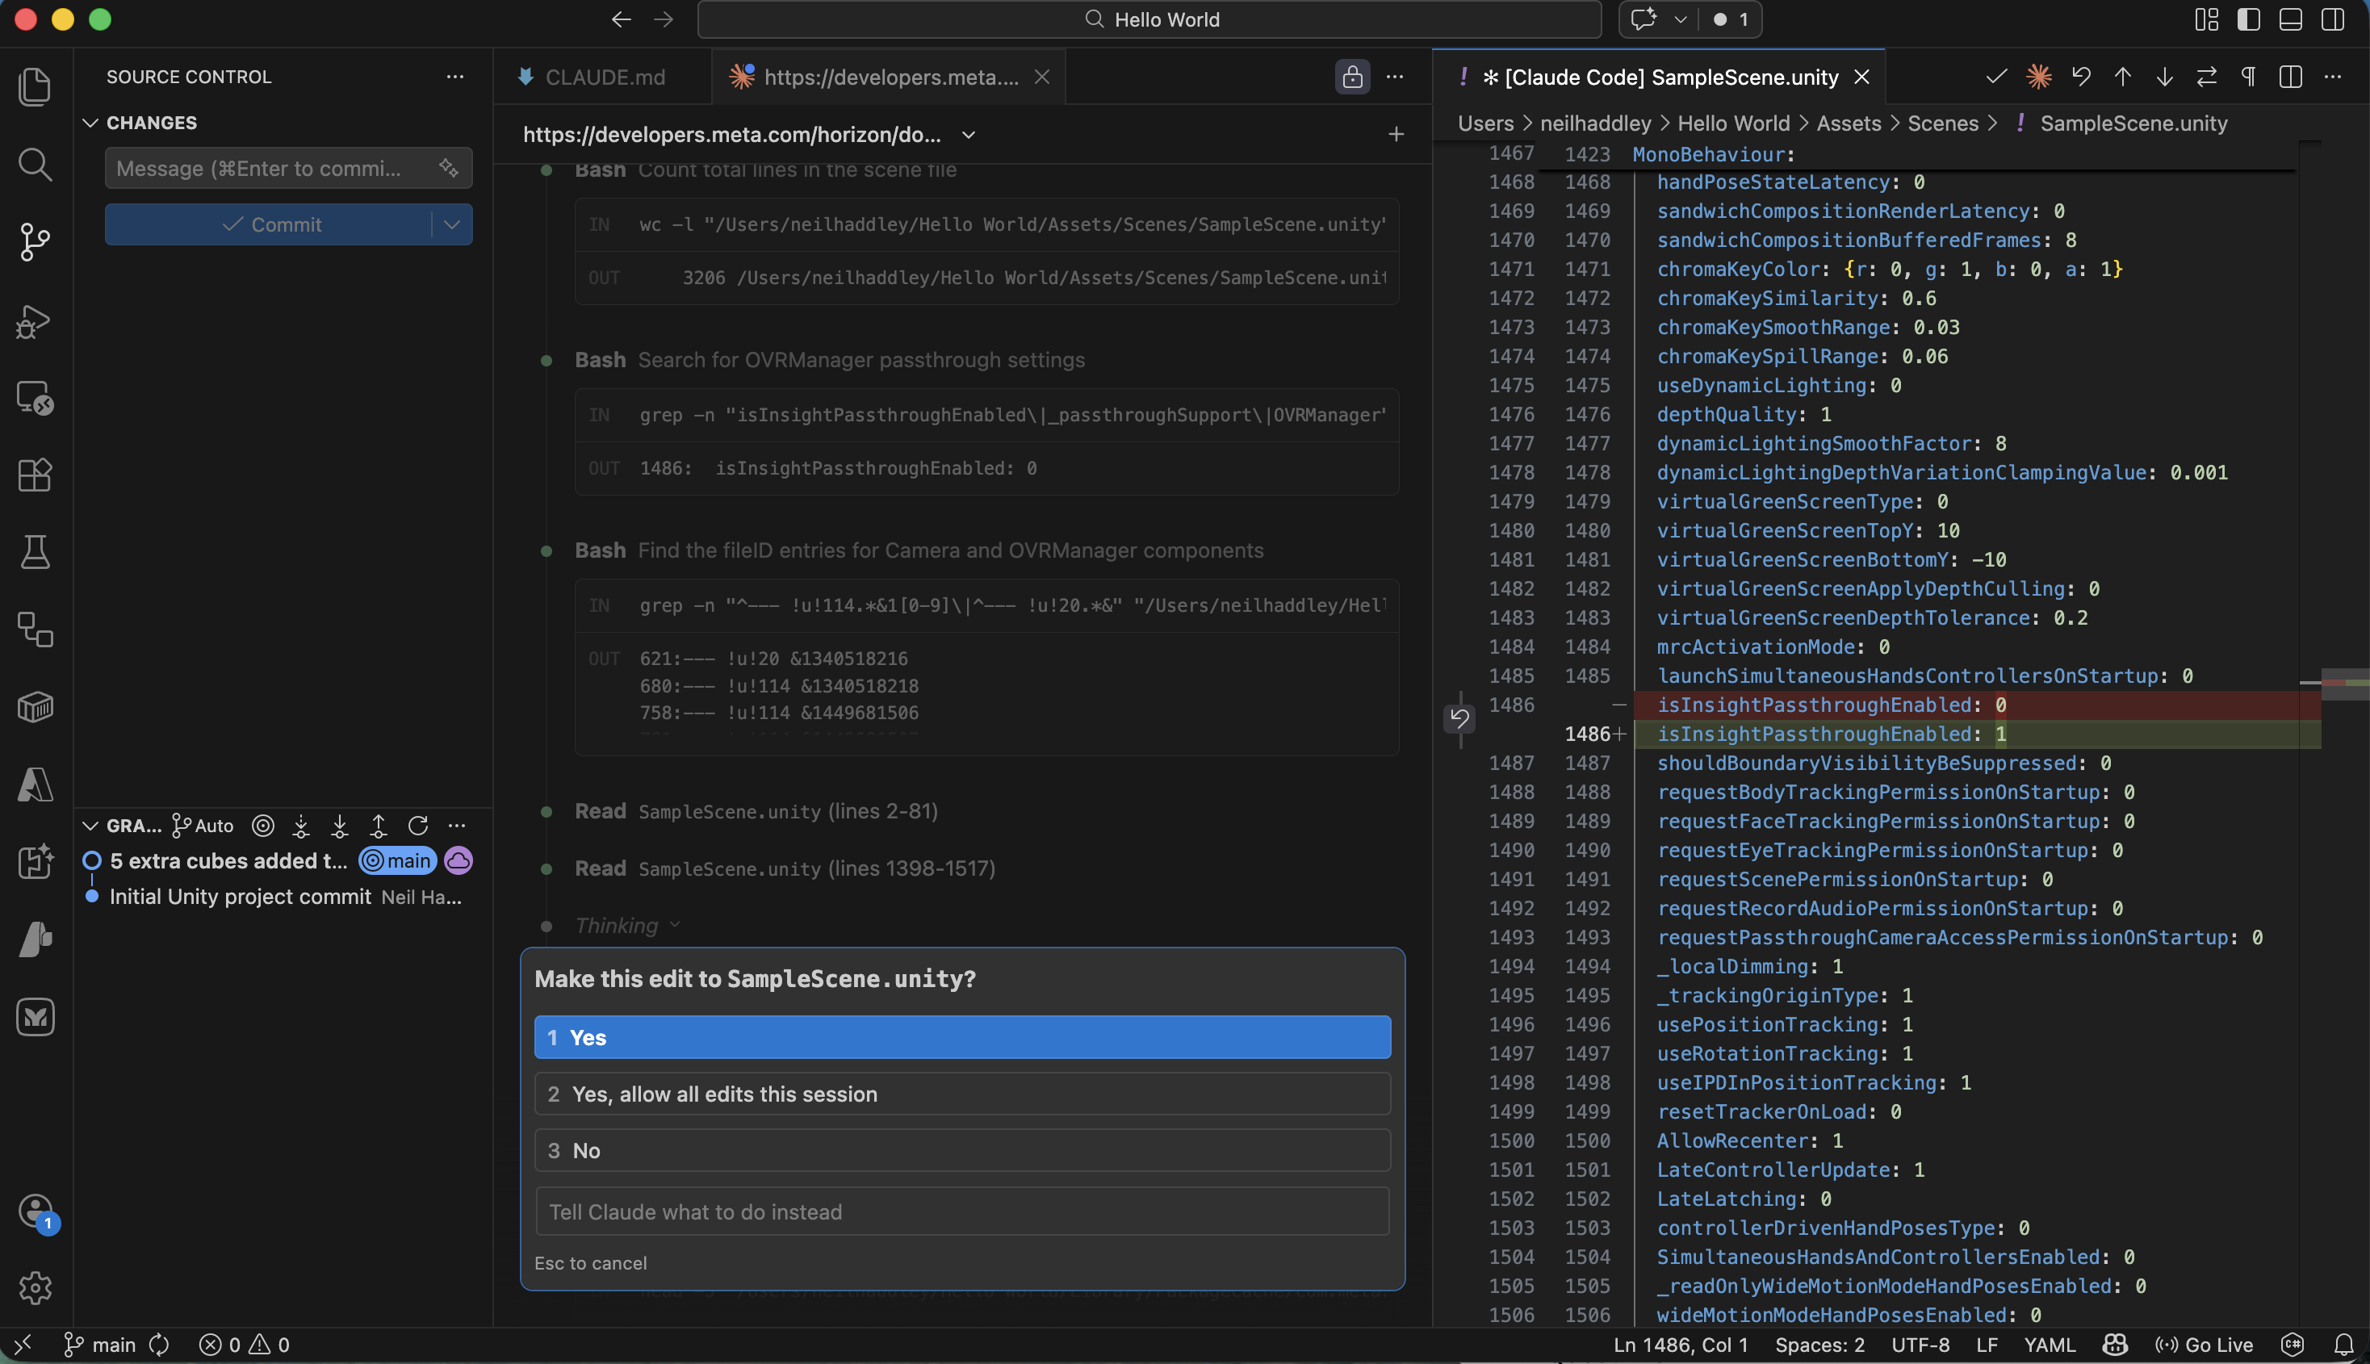Open the Commit button dropdown arrow

click(451, 225)
